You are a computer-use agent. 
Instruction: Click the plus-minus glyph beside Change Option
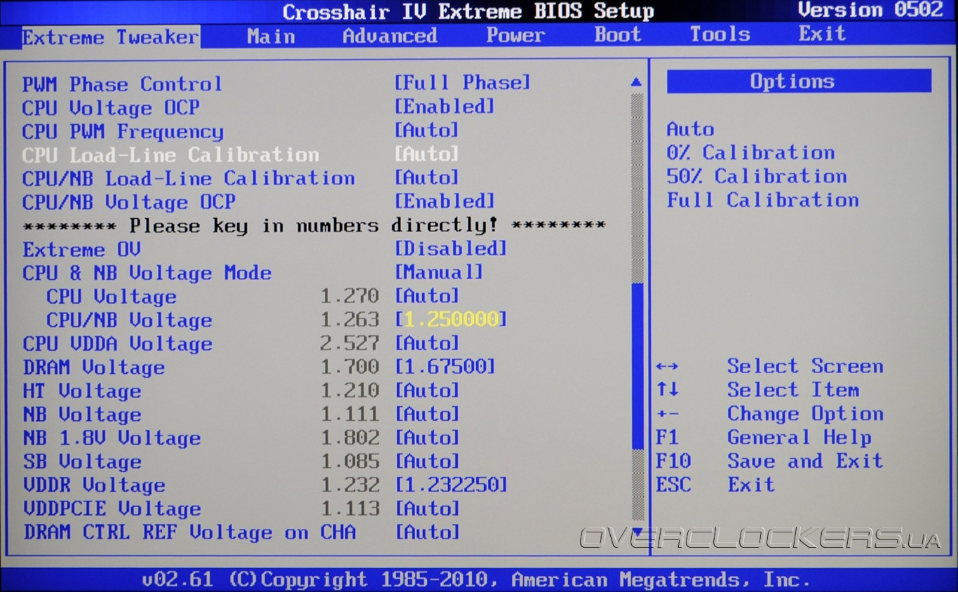667,415
